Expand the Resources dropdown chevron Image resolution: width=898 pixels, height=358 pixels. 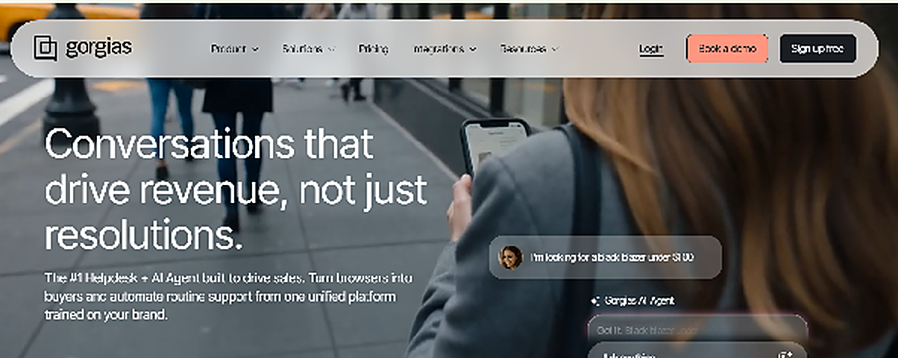coord(554,49)
